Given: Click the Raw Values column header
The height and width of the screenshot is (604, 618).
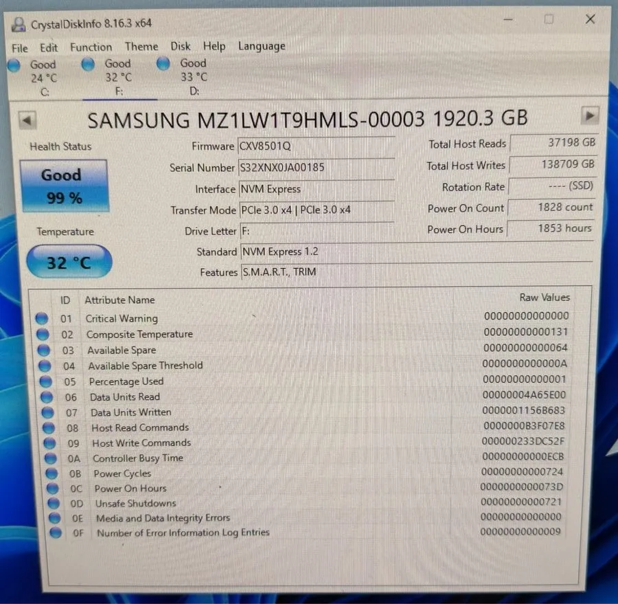Looking at the screenshot, I should pyautogui.click(x=545, y=298).
